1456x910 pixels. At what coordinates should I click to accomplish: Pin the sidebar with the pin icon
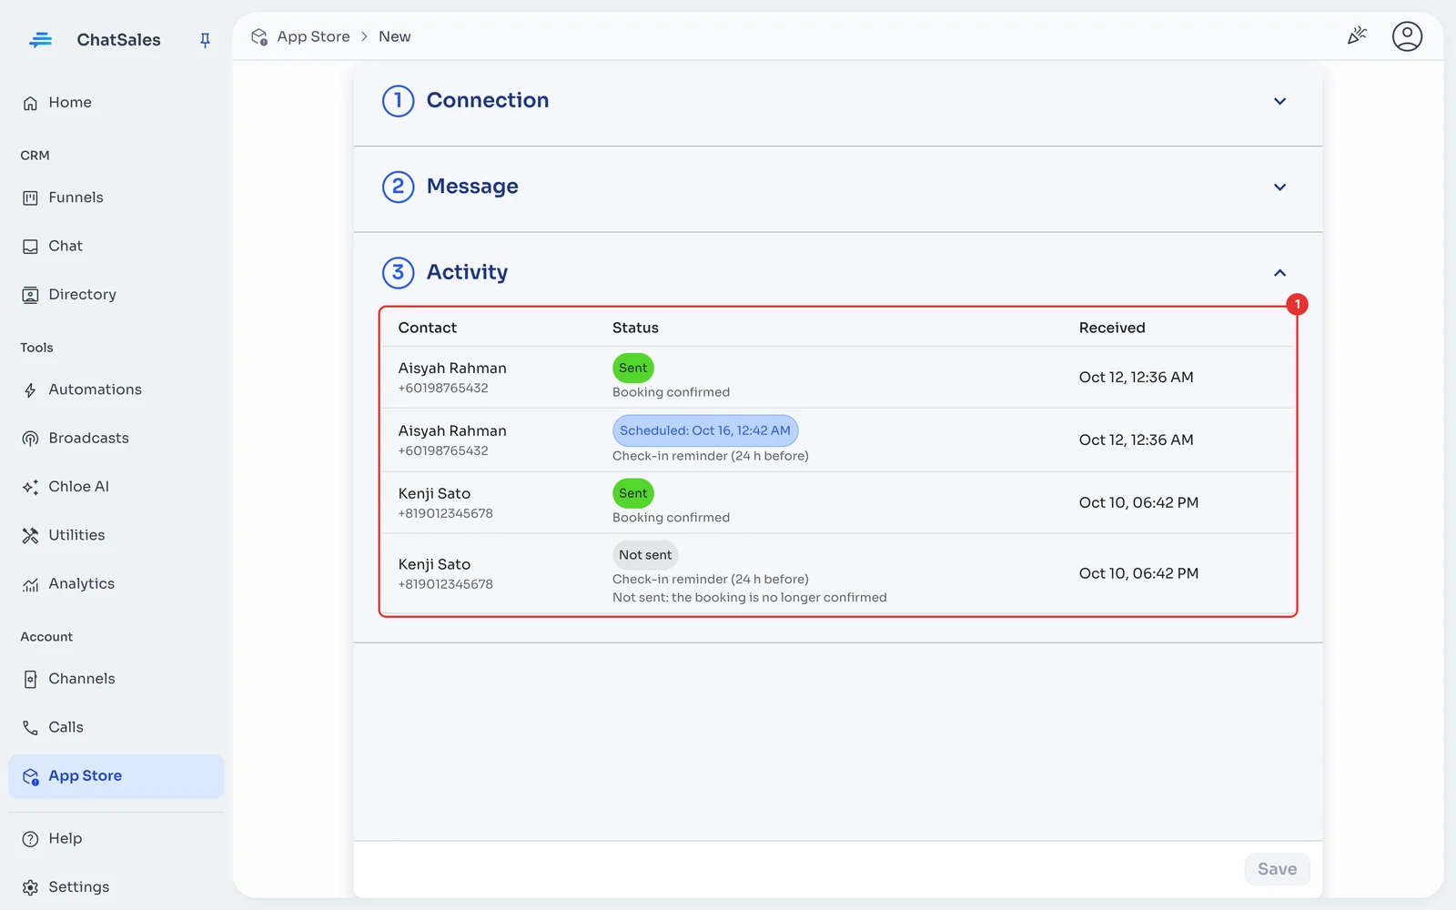205,40
